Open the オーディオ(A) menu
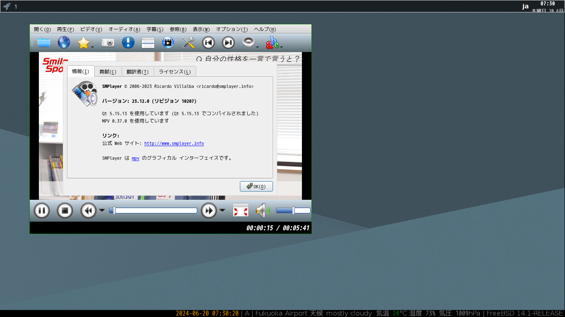The width and height of the screenshot is (565, 317). coord(124,29)
